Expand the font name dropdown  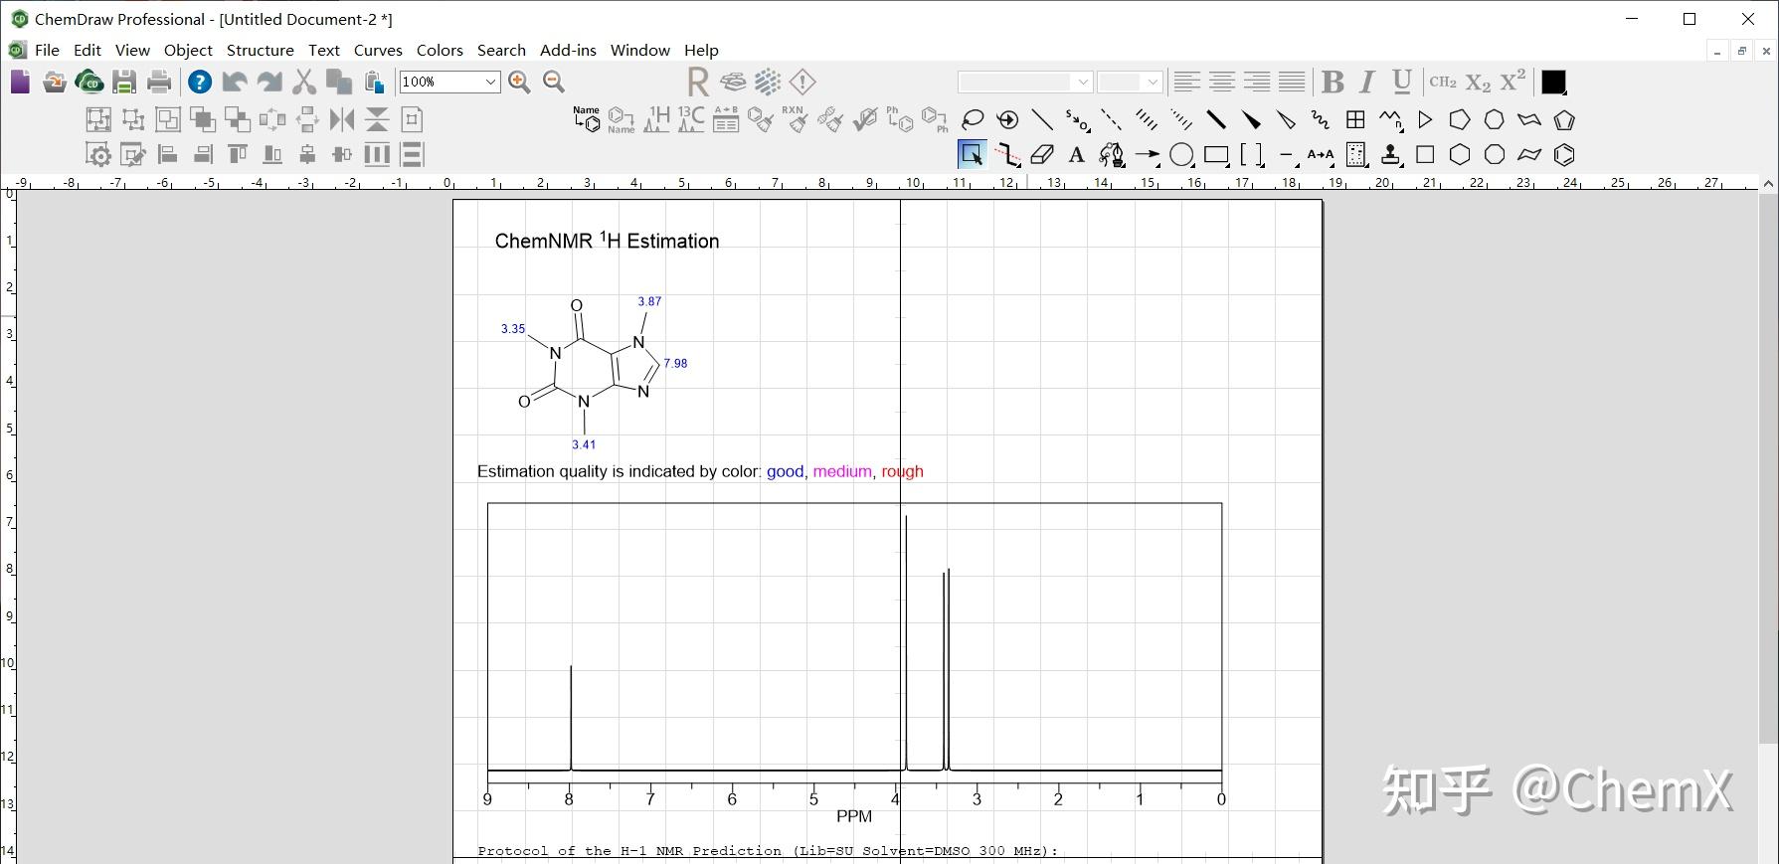point(1083,83)
